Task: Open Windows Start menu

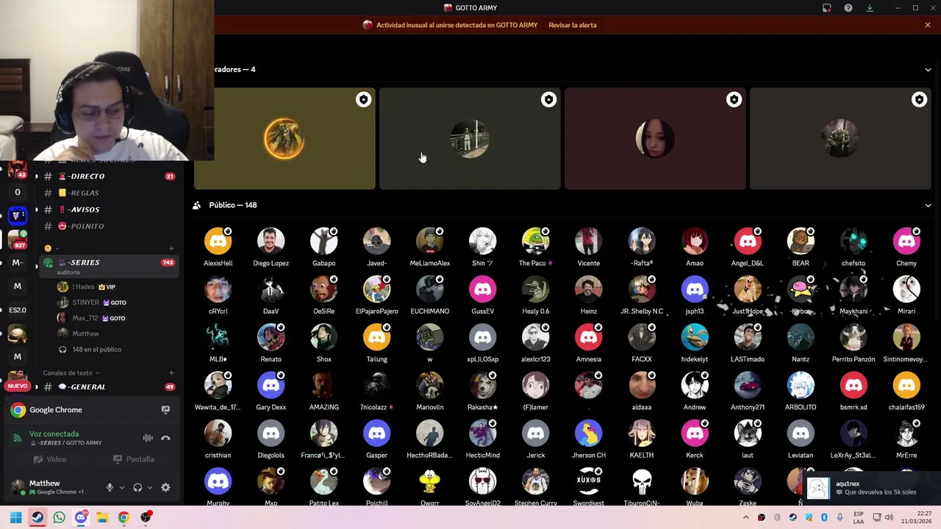Action: [x=15, y=518]
